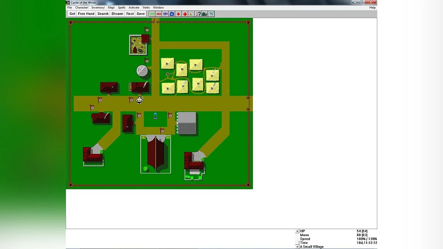Click the blue swirl spell icon in the toolbar
The image size is (443, 249).
(x=165, y=14)
